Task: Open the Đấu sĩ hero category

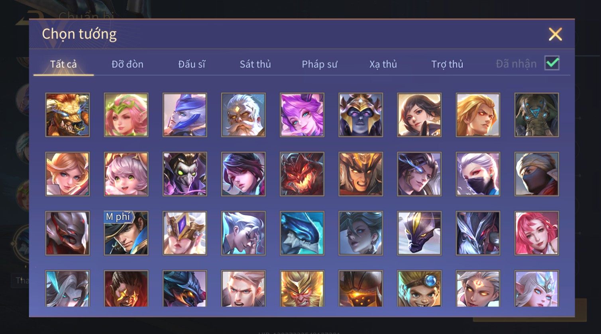Action: click(x=192, y=64)
